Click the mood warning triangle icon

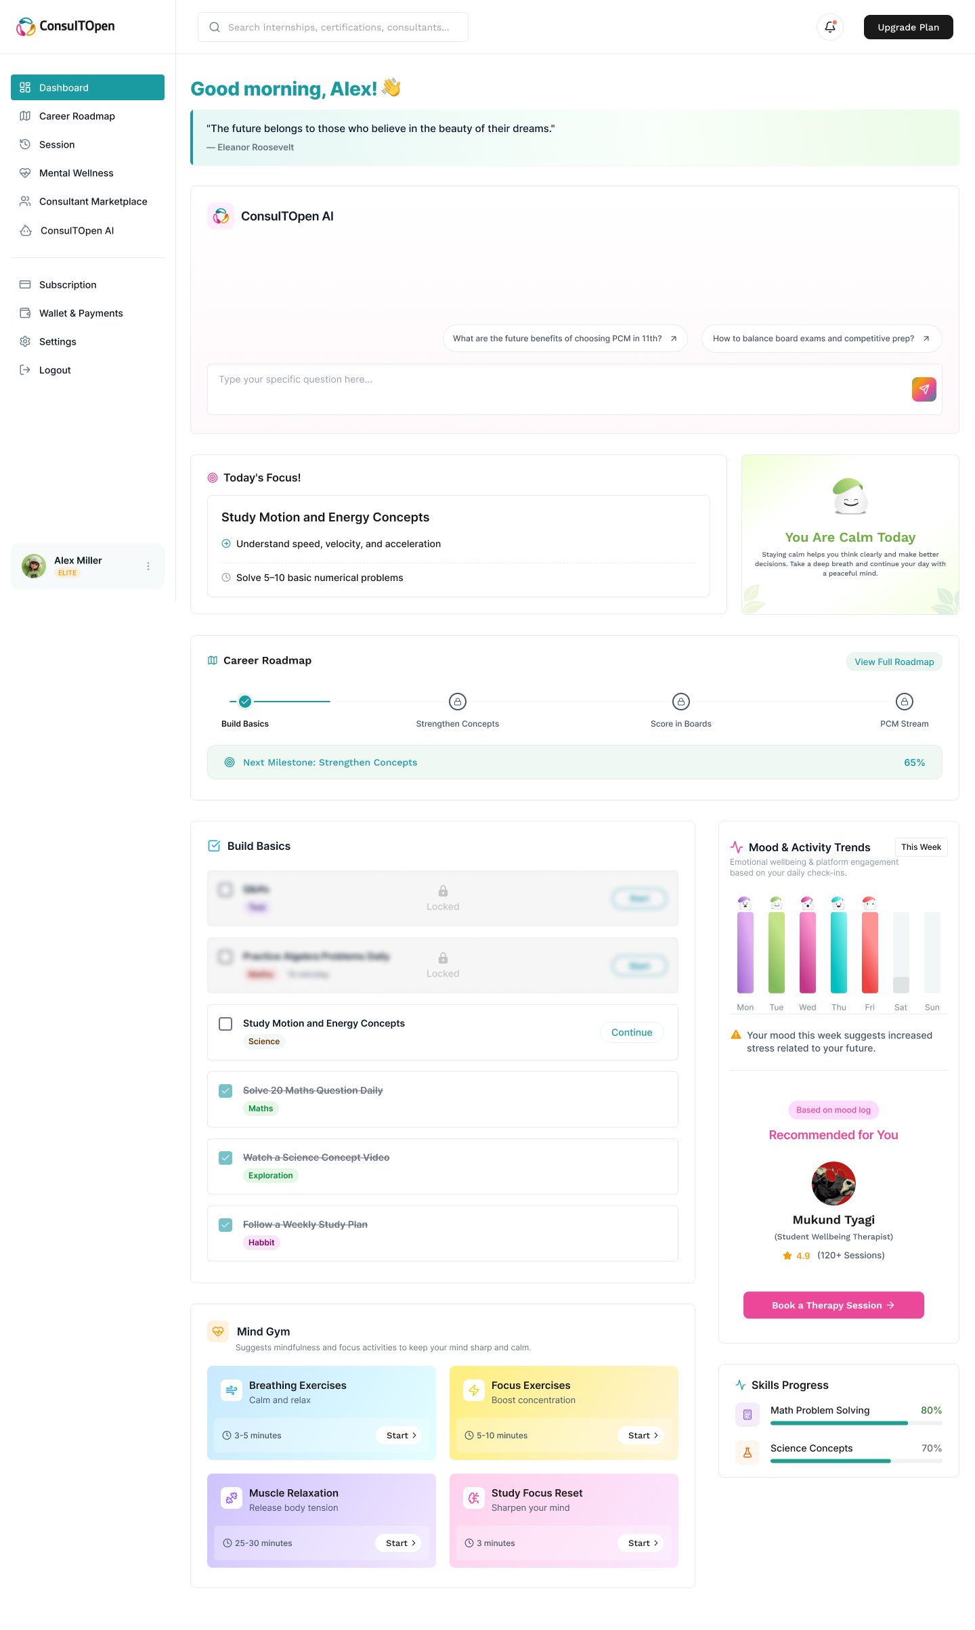point(736,1035)
